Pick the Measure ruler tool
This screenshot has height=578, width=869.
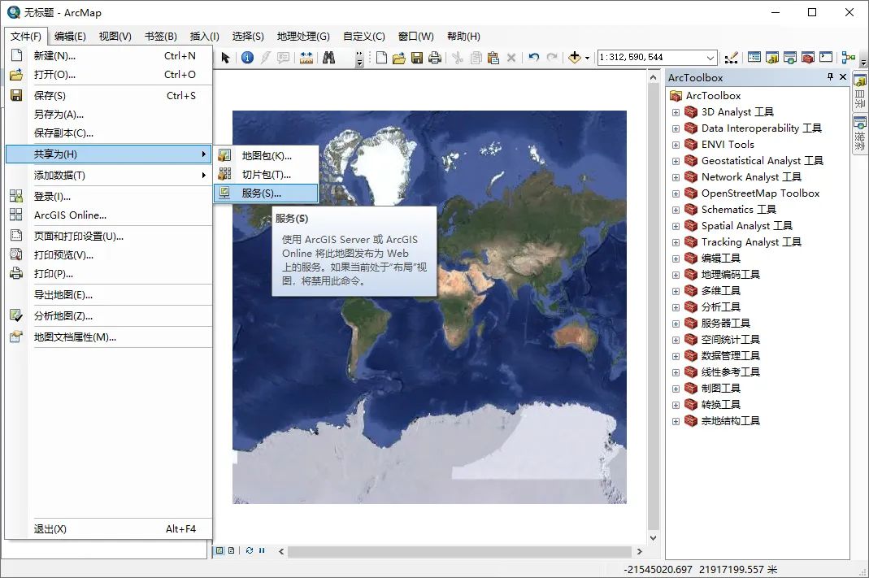tap(306, 58)
